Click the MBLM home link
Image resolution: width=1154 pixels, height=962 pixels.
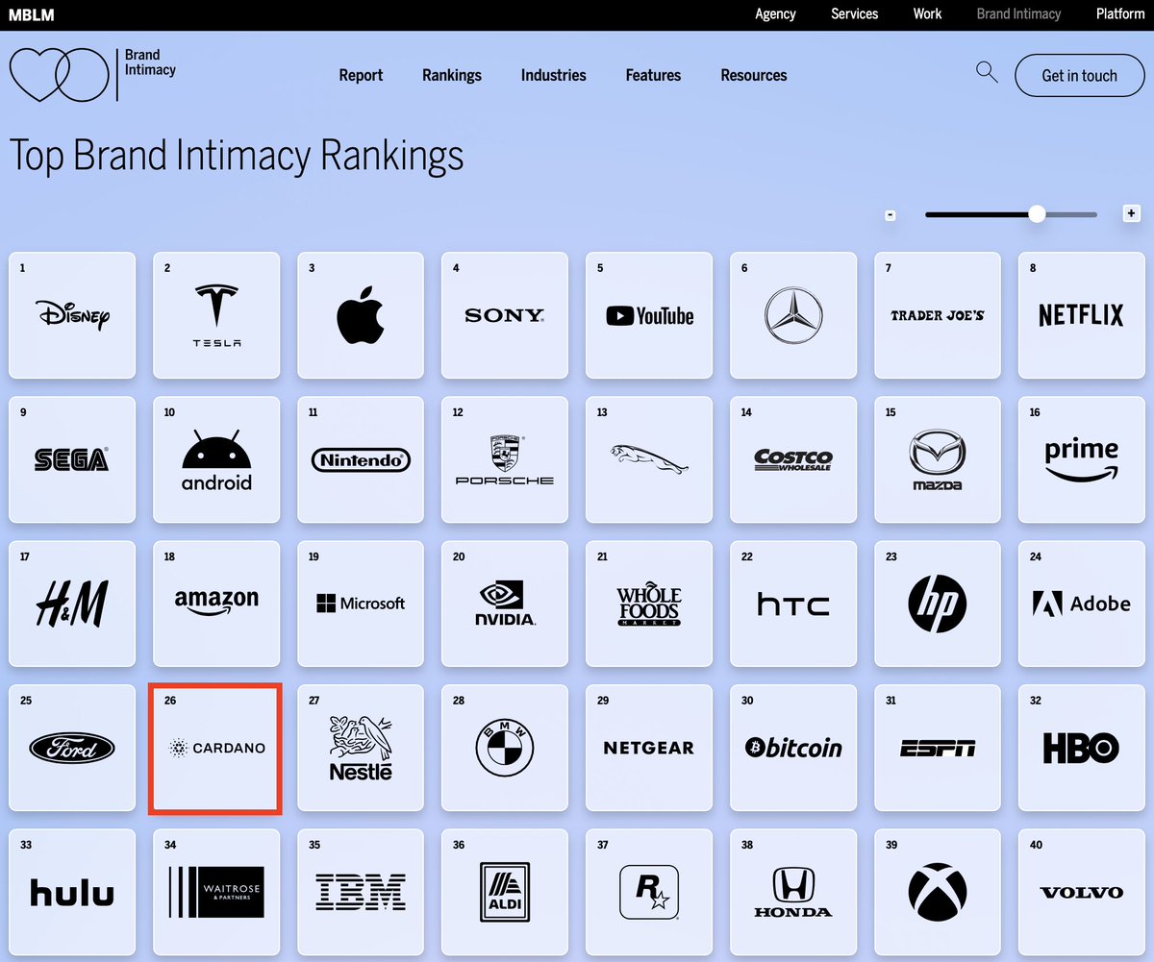tap(30, 14)
